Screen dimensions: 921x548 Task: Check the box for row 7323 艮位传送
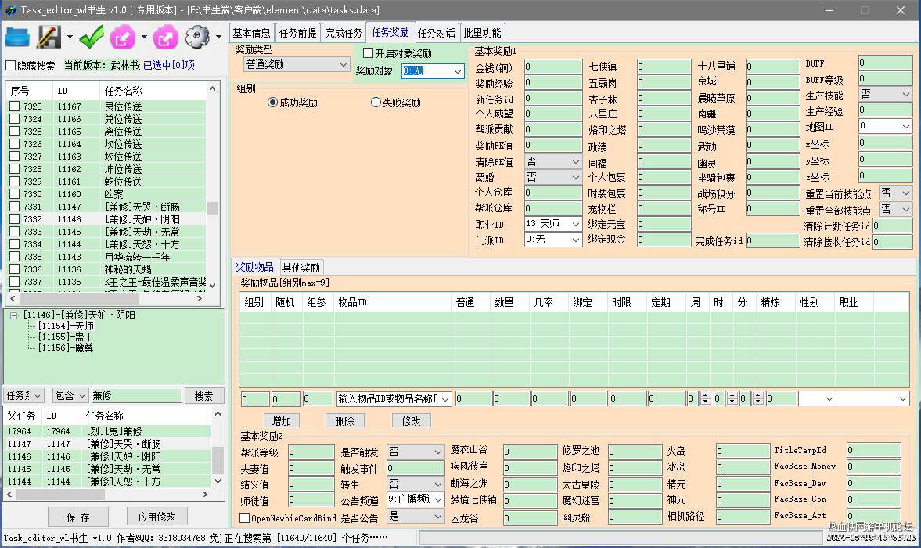click(15, 106)
